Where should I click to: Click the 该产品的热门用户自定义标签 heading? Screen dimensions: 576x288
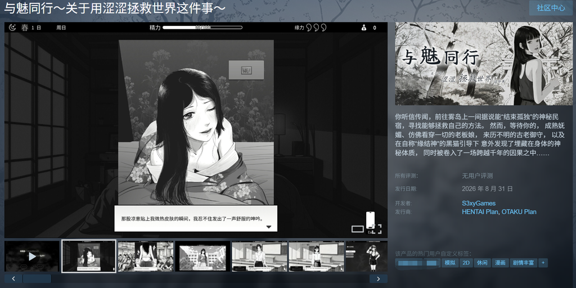433,254
